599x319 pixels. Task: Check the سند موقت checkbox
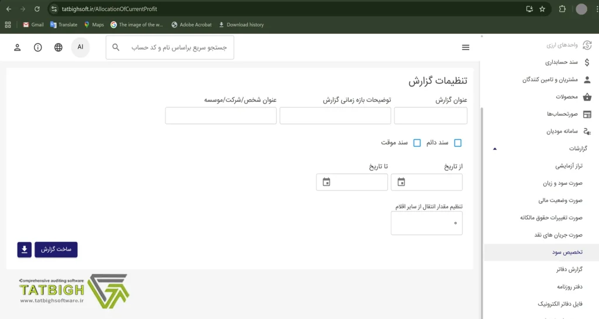point(417,143)
